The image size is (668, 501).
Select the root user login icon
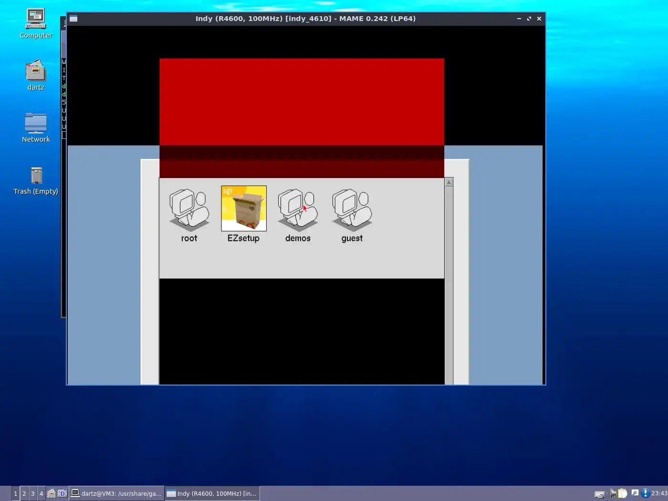(x=189, y=210)
